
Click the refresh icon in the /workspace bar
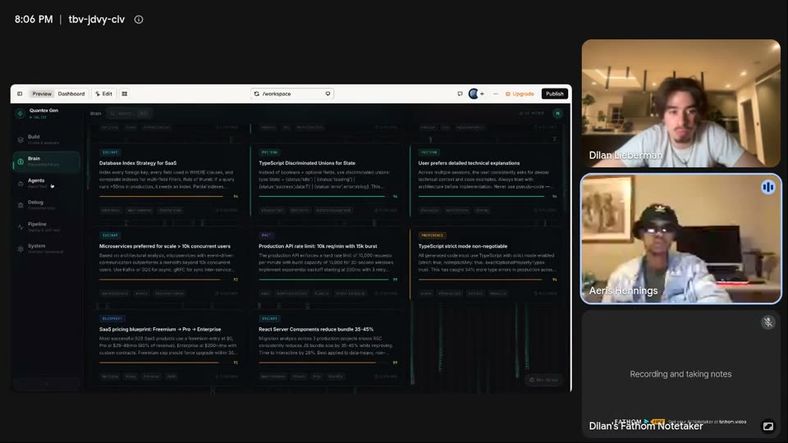coord(257,94)
